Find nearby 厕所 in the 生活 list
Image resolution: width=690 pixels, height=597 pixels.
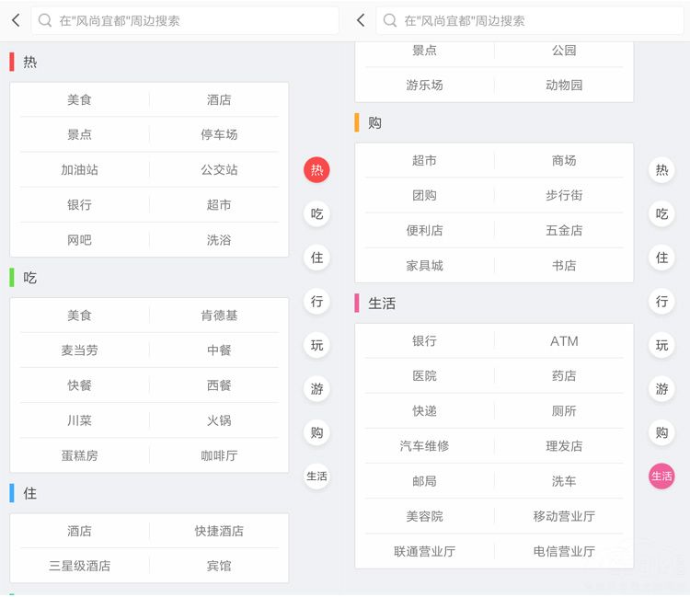564,411
